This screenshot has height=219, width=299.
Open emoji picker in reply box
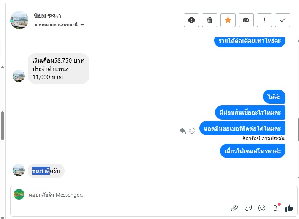point(262,208)
